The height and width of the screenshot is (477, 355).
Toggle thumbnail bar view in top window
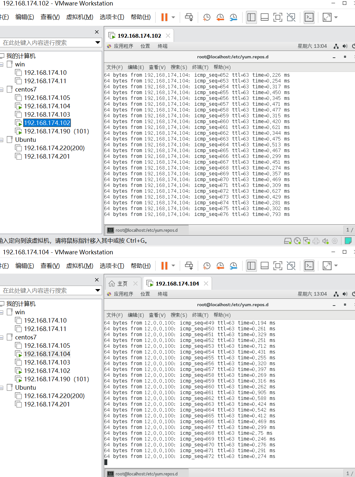click(265, 17)
